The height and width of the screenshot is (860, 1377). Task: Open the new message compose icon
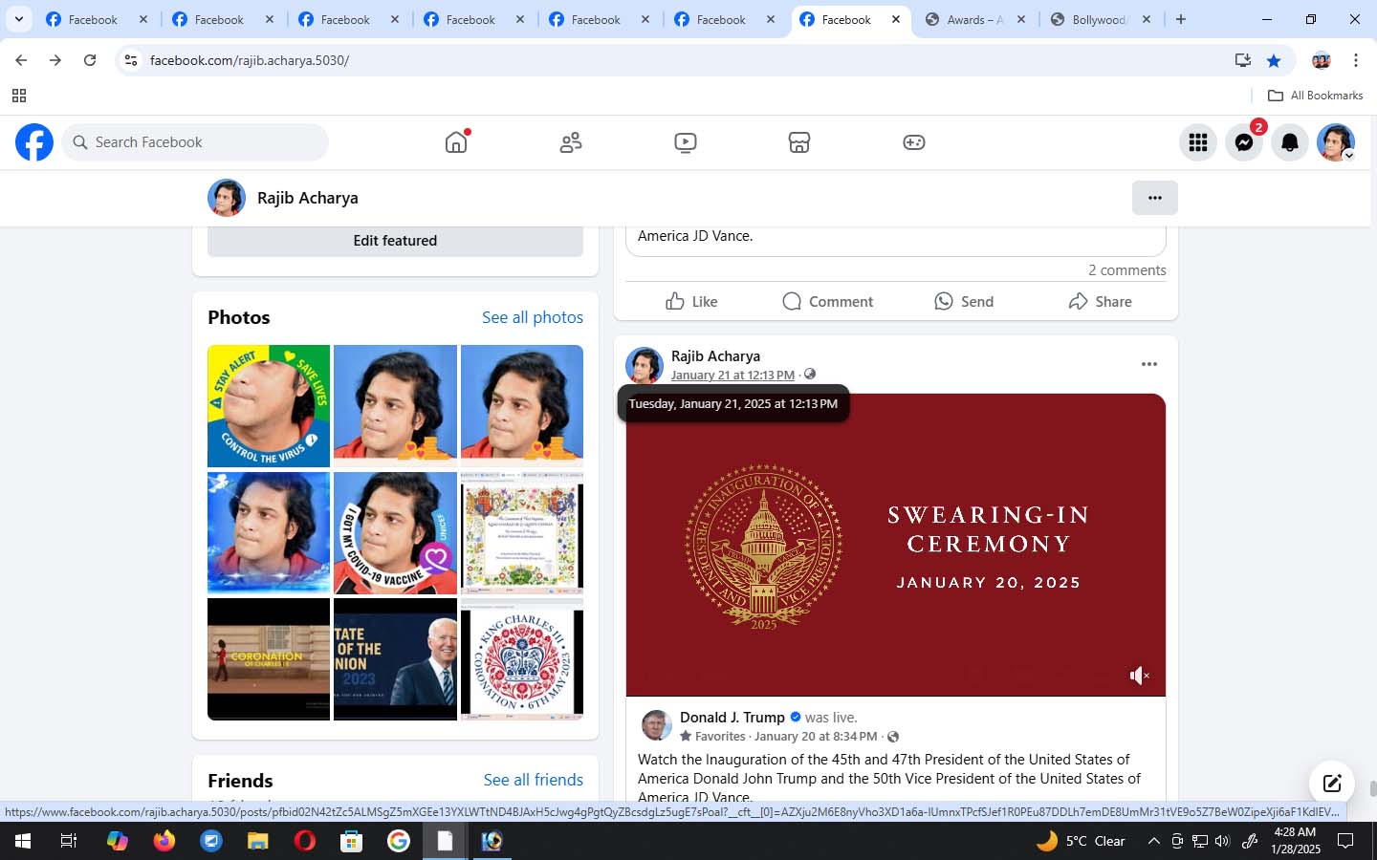pyautogui.click(x=1332, y=784)
